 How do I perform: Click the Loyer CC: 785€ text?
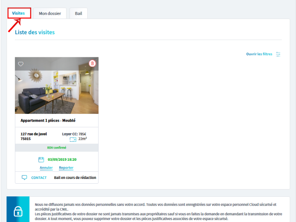74,134
